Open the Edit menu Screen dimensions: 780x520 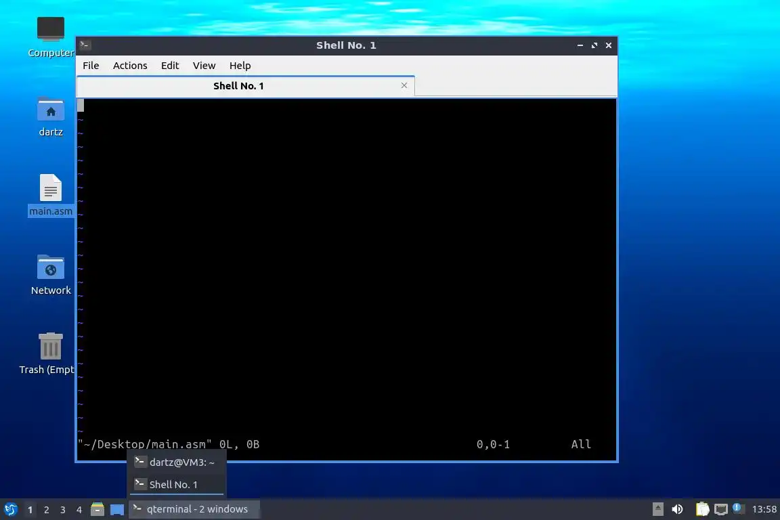(170, 66)
